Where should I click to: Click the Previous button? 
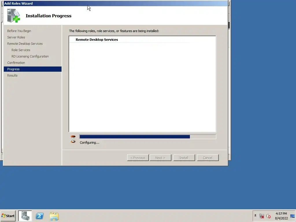pos(138,158)
